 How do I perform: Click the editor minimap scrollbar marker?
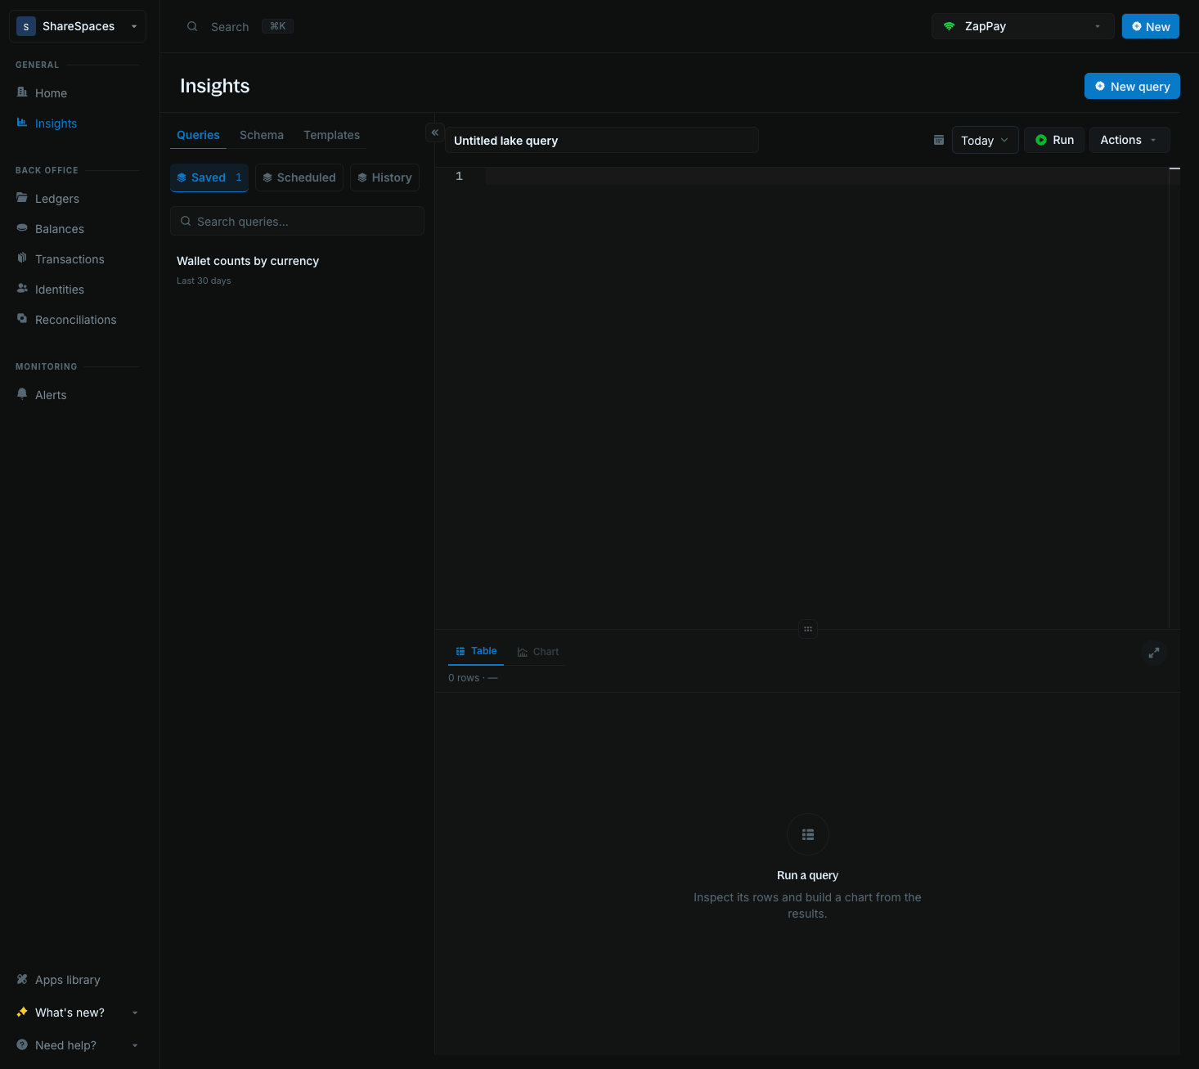[x=1174, y=168]
